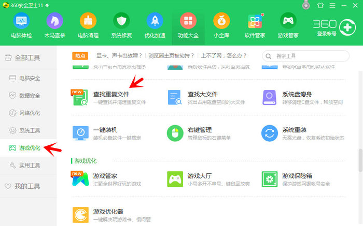363x226 pixels.
Task: Open 我的工具 in sidebar
Action: 28,186
